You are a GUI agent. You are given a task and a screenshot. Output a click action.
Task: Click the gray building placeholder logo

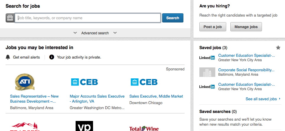click(207, 72)
